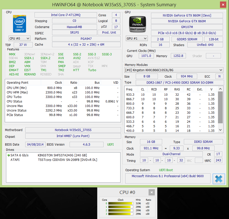
Task: Click the Turbo feature label
Action: point(92,70)
